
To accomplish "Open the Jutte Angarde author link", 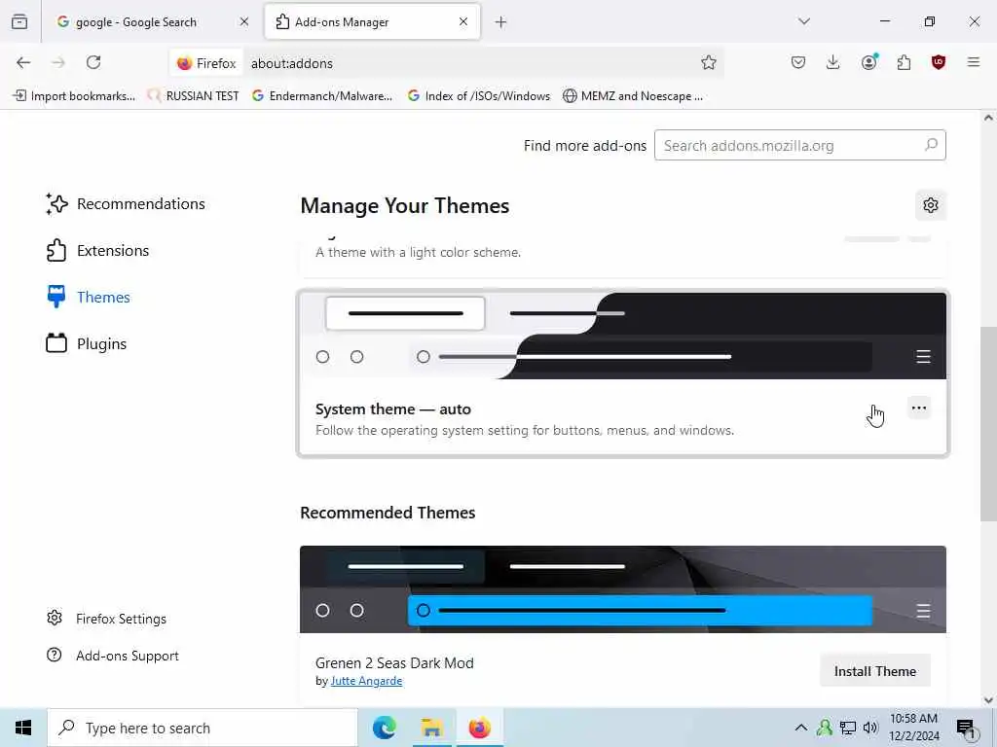I will point(366,680).
